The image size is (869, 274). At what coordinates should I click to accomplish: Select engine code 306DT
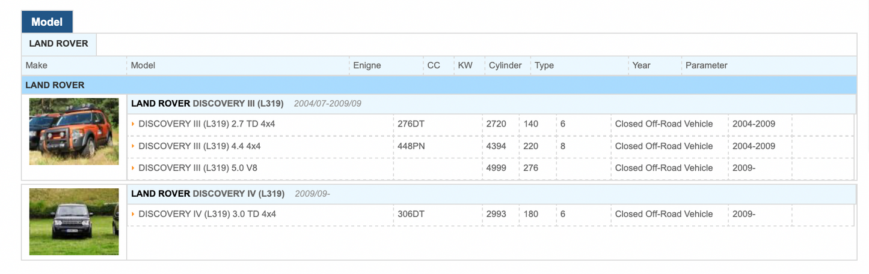(x=411, y=214)
